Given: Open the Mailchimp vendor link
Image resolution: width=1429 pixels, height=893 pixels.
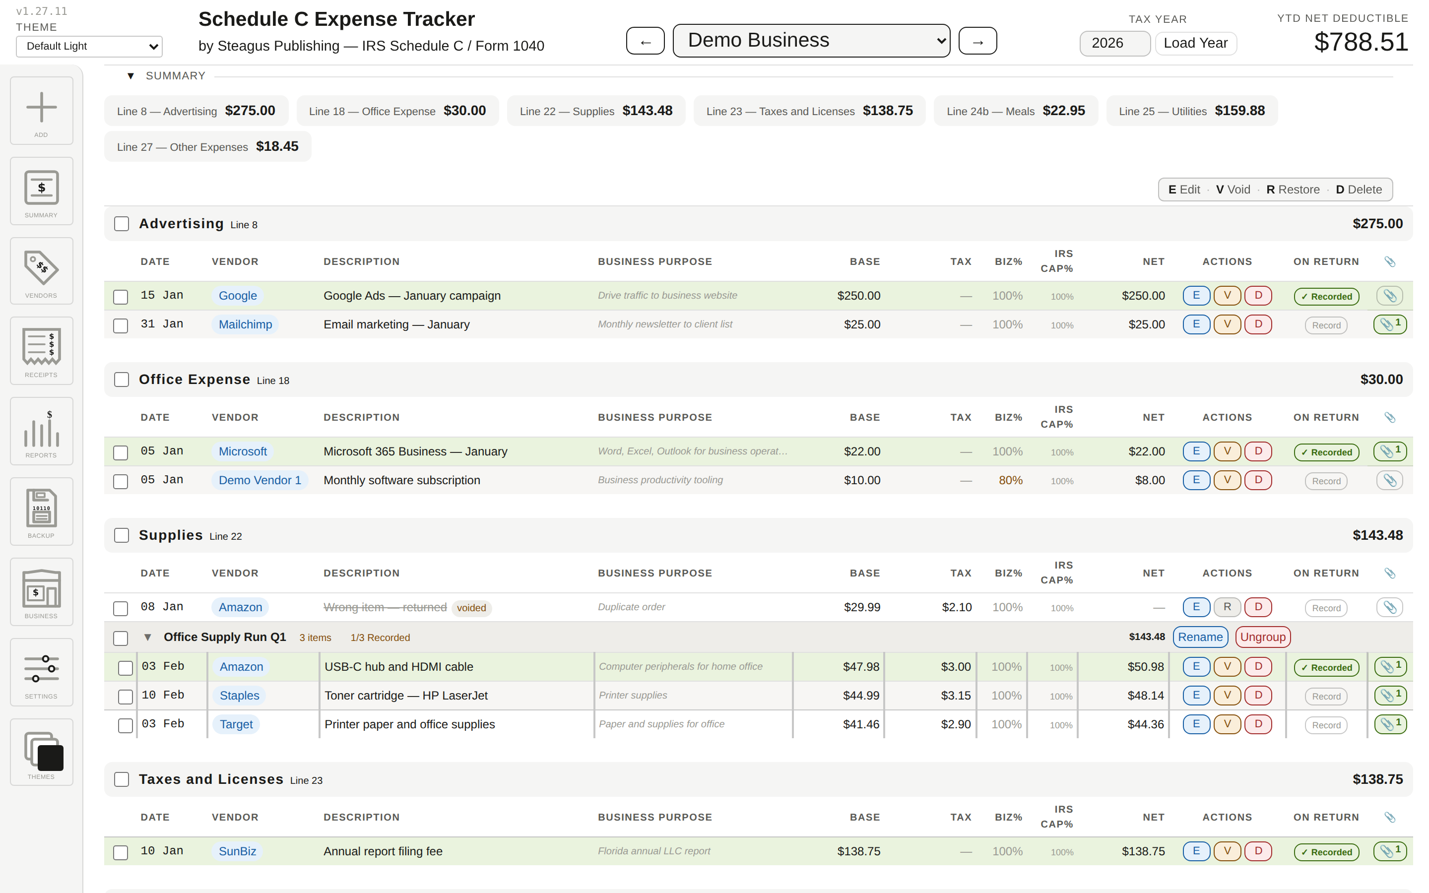Looking at the screenshot, I should coord(245,325).
